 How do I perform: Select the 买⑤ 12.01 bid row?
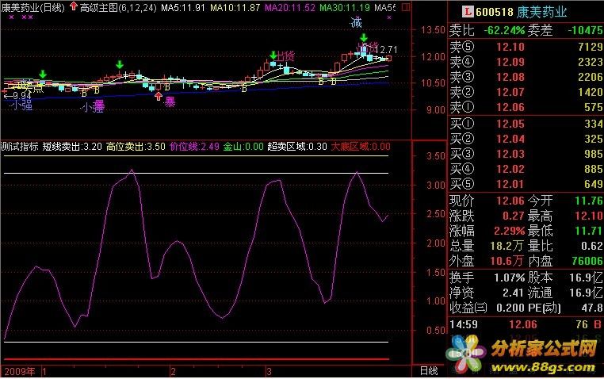(x=526, y=184)
